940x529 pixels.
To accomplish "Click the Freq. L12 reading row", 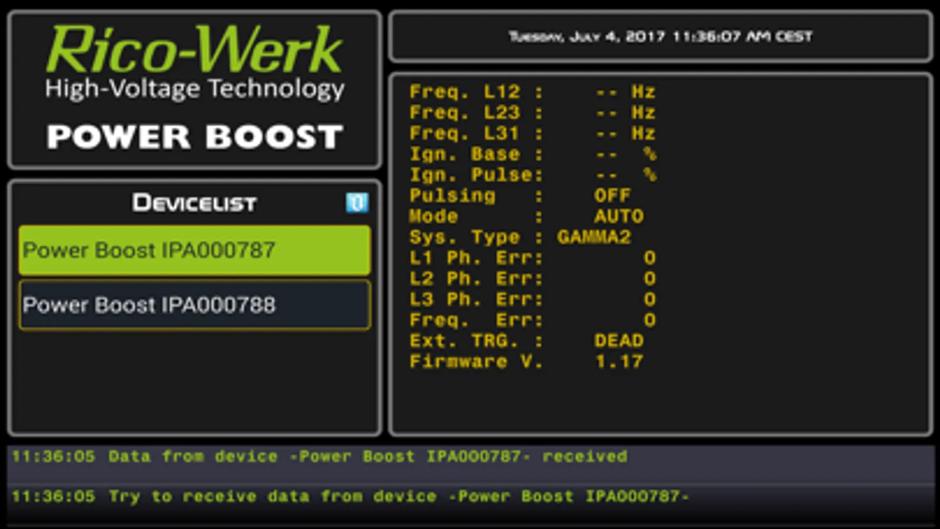I will (532, 92).
